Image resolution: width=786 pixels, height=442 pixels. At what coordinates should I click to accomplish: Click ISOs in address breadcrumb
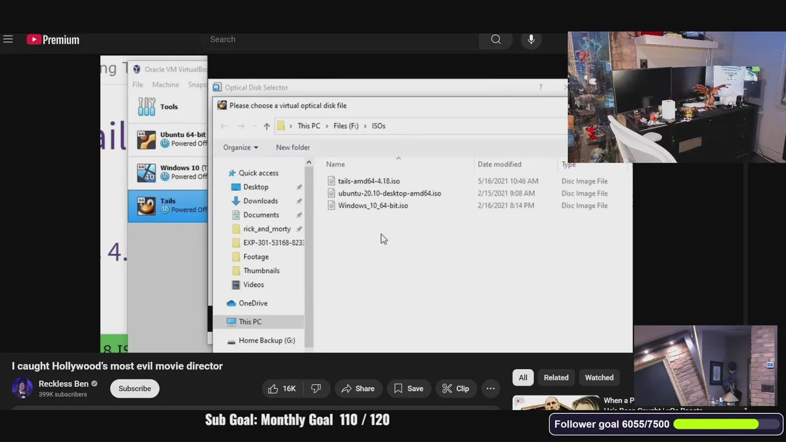pyautogui.click(x=378, y=126)
